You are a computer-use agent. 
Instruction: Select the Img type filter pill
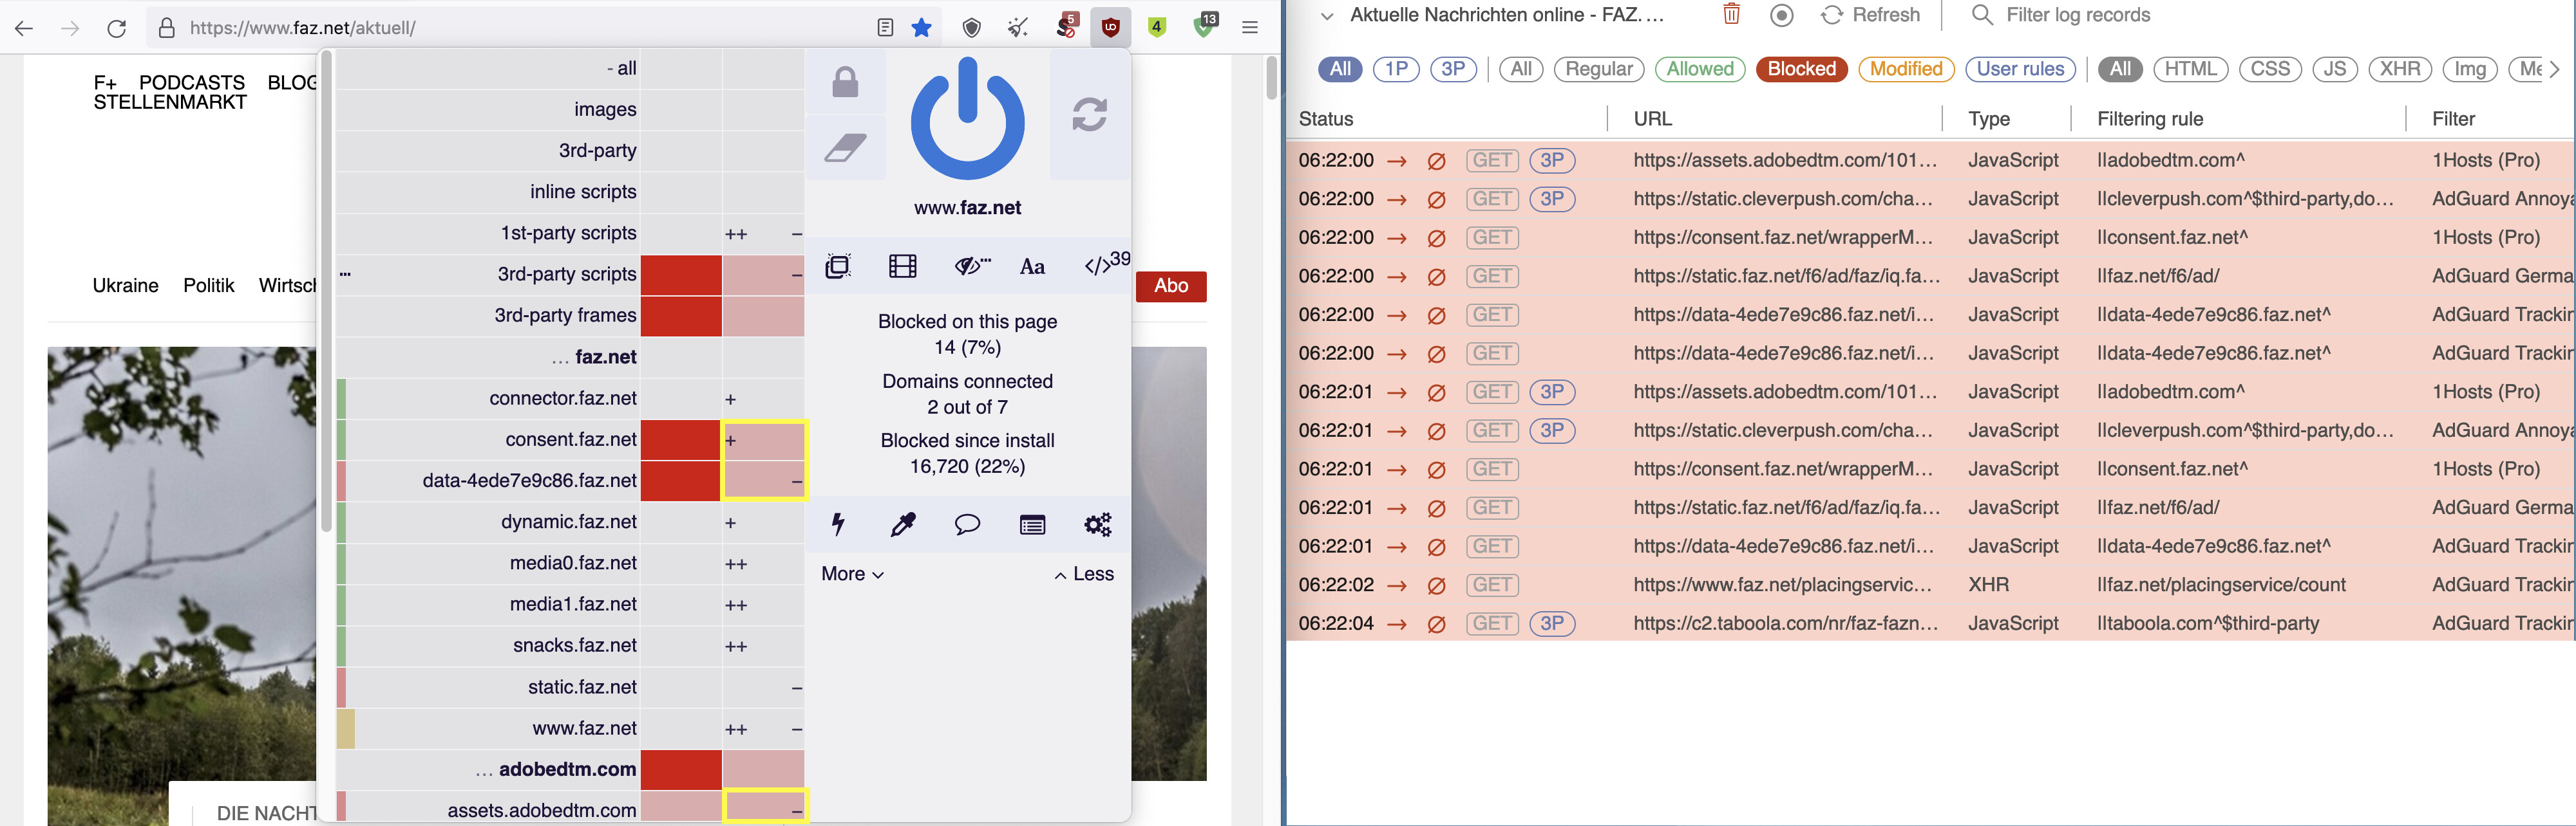pos(2470,69)
